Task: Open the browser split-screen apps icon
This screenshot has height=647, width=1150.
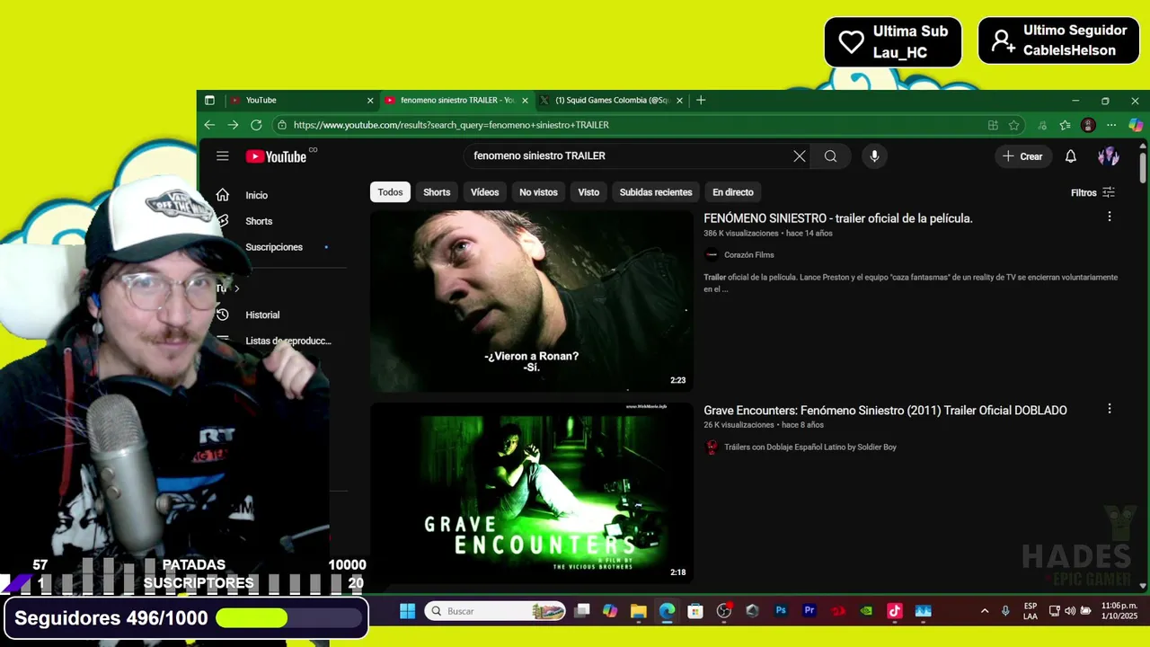Action: tap(993, 125)
